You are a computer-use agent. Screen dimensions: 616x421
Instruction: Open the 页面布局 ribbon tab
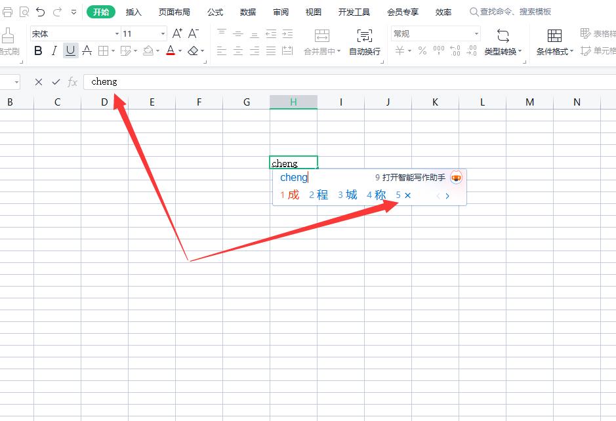(x=175, y=12)
